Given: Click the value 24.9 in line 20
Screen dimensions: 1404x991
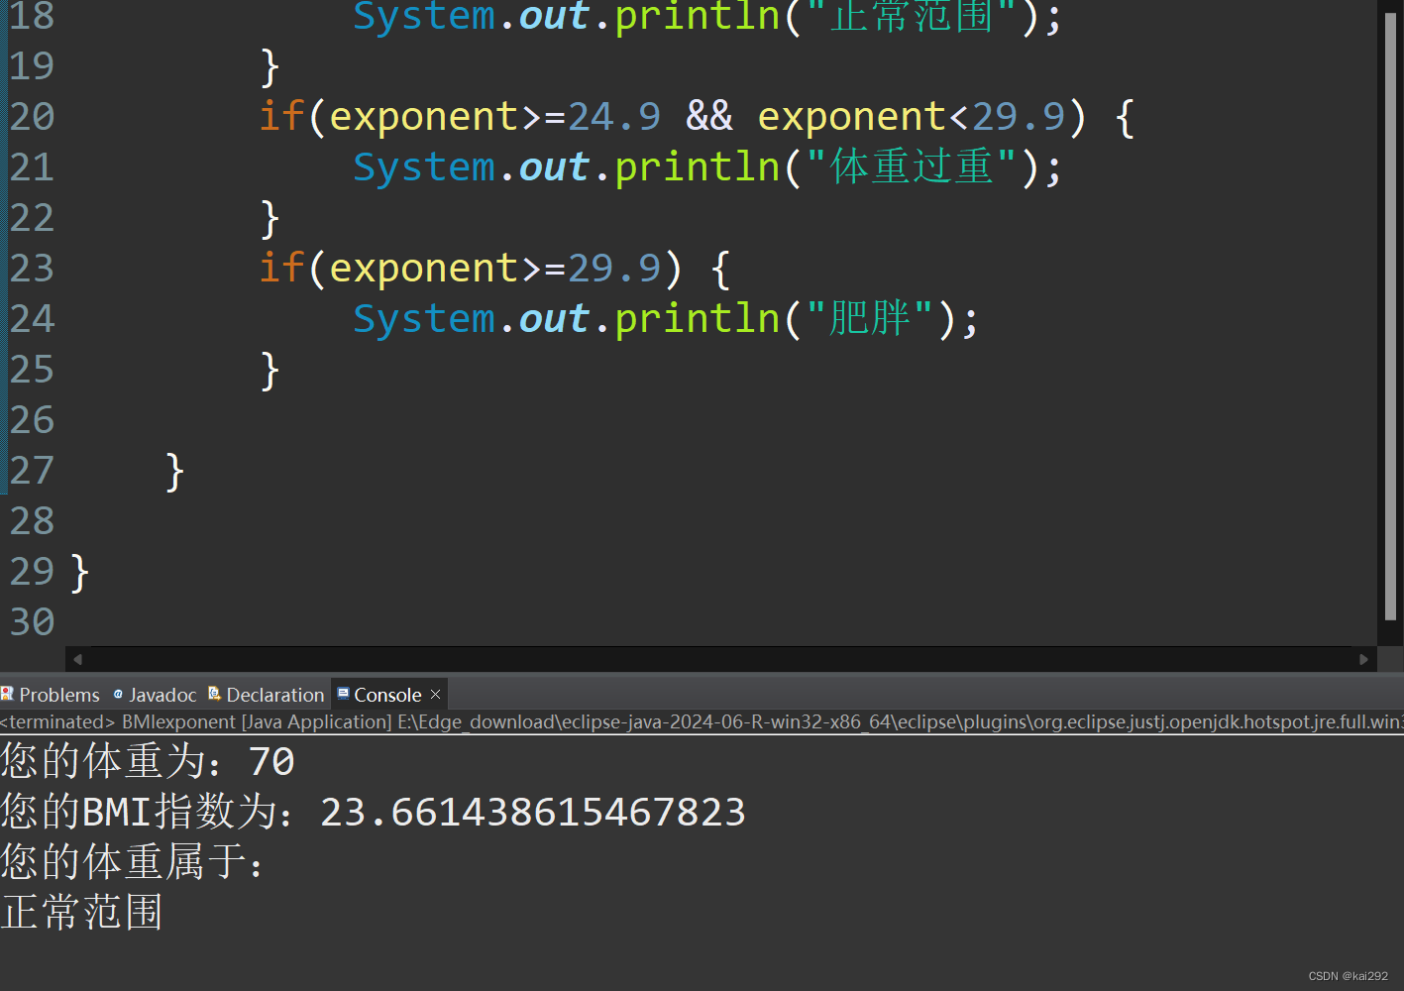Looking at the screenshot, I should click(x=614, y=117).
